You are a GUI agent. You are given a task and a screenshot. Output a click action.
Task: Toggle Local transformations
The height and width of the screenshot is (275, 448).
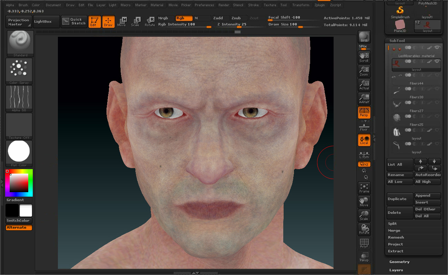[x=364, y=140]
